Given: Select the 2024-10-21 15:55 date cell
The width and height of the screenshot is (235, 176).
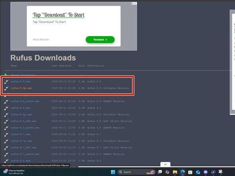Looking at the screenshot, I should click(63, 161).
